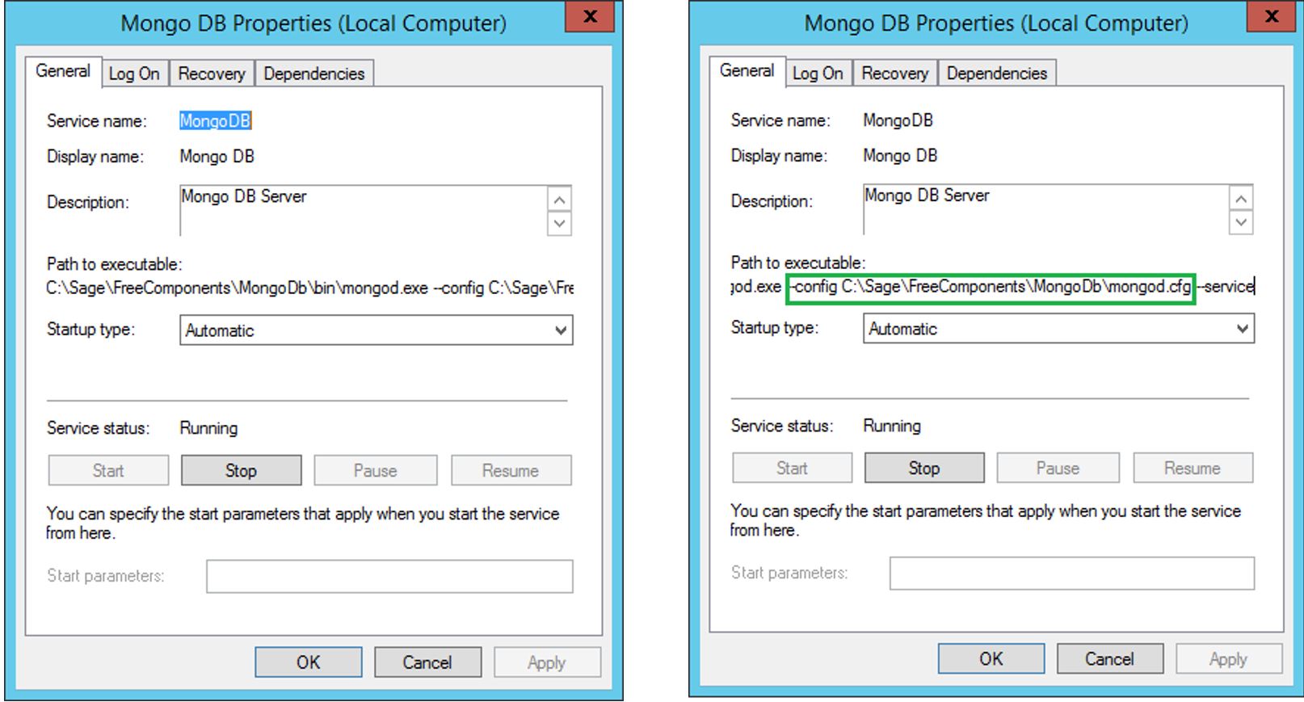The width and height of the screenshot is (1304, 702).
Task: Click Description text box in right dialog
Action: coord(1045,210)
